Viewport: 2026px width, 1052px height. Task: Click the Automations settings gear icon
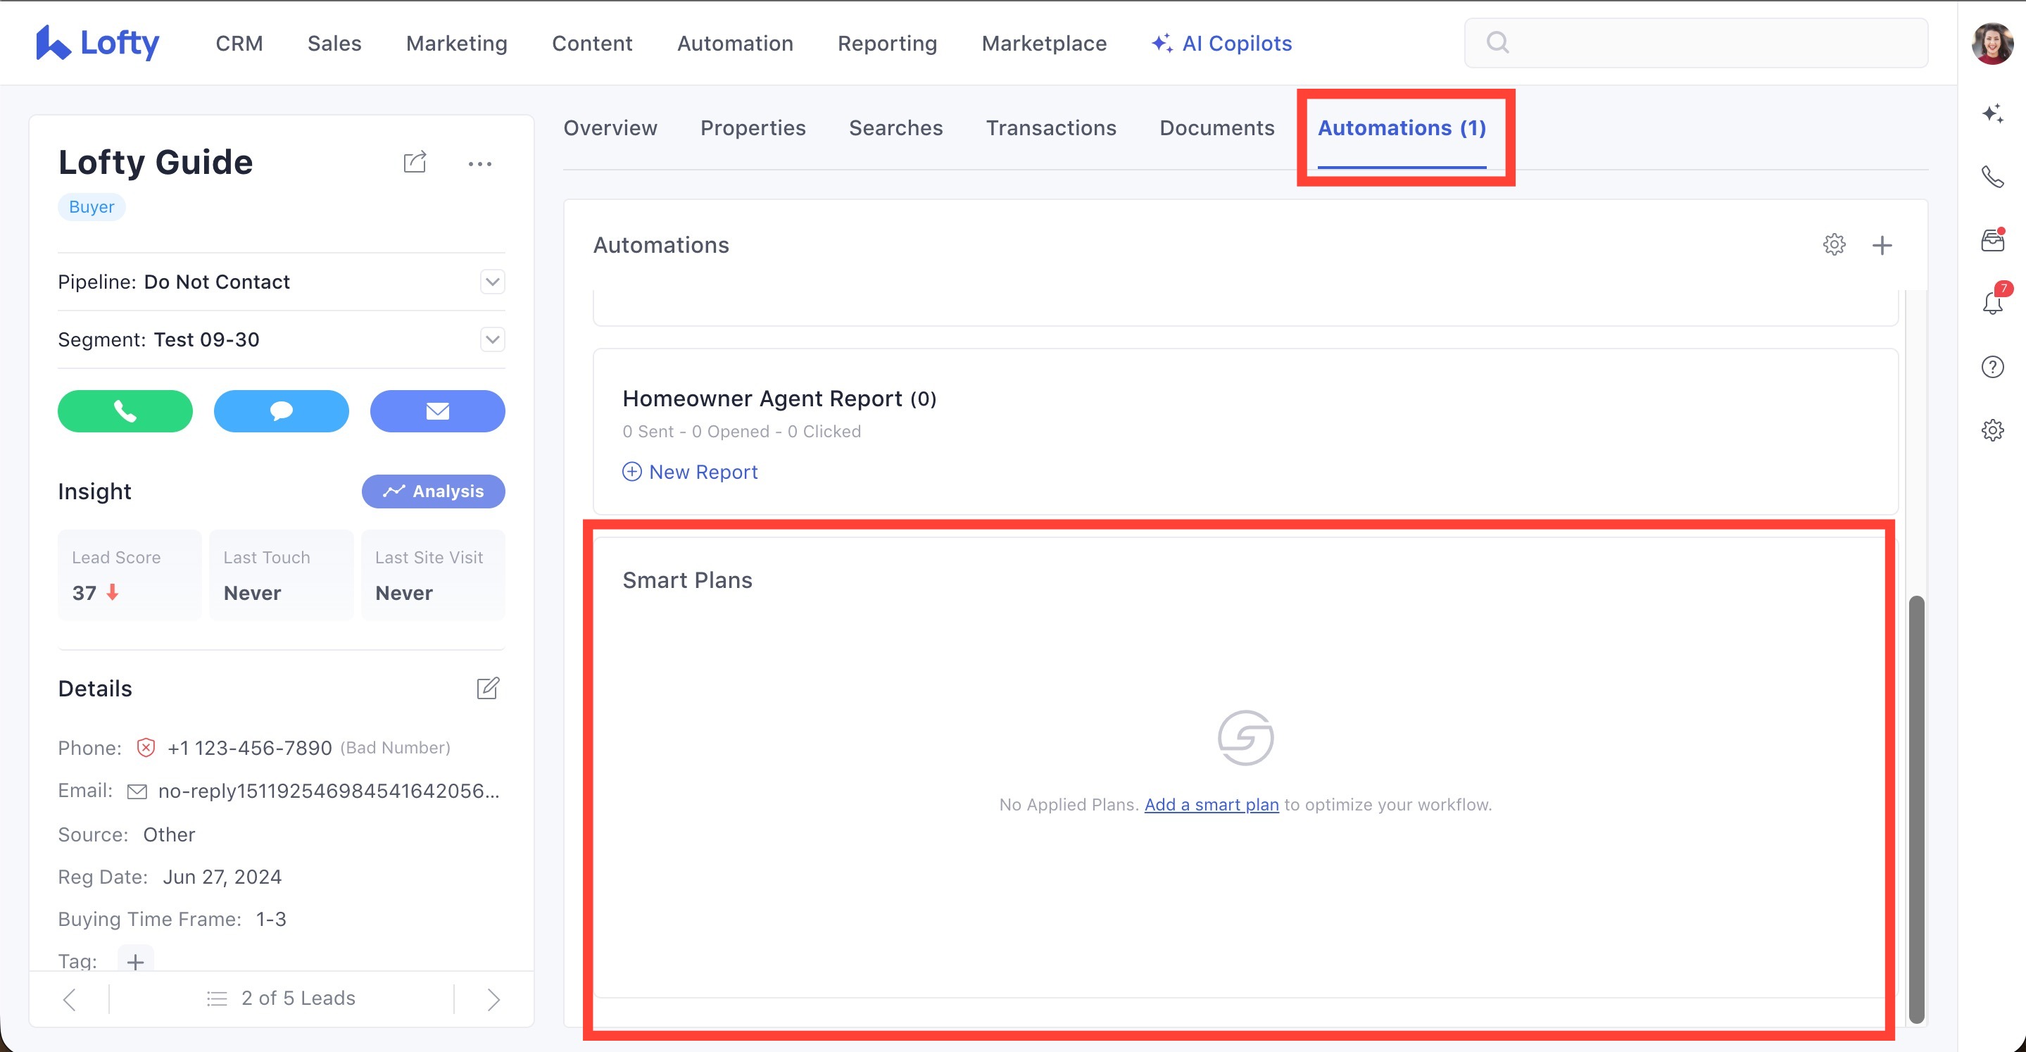[x=1833, y=245]
